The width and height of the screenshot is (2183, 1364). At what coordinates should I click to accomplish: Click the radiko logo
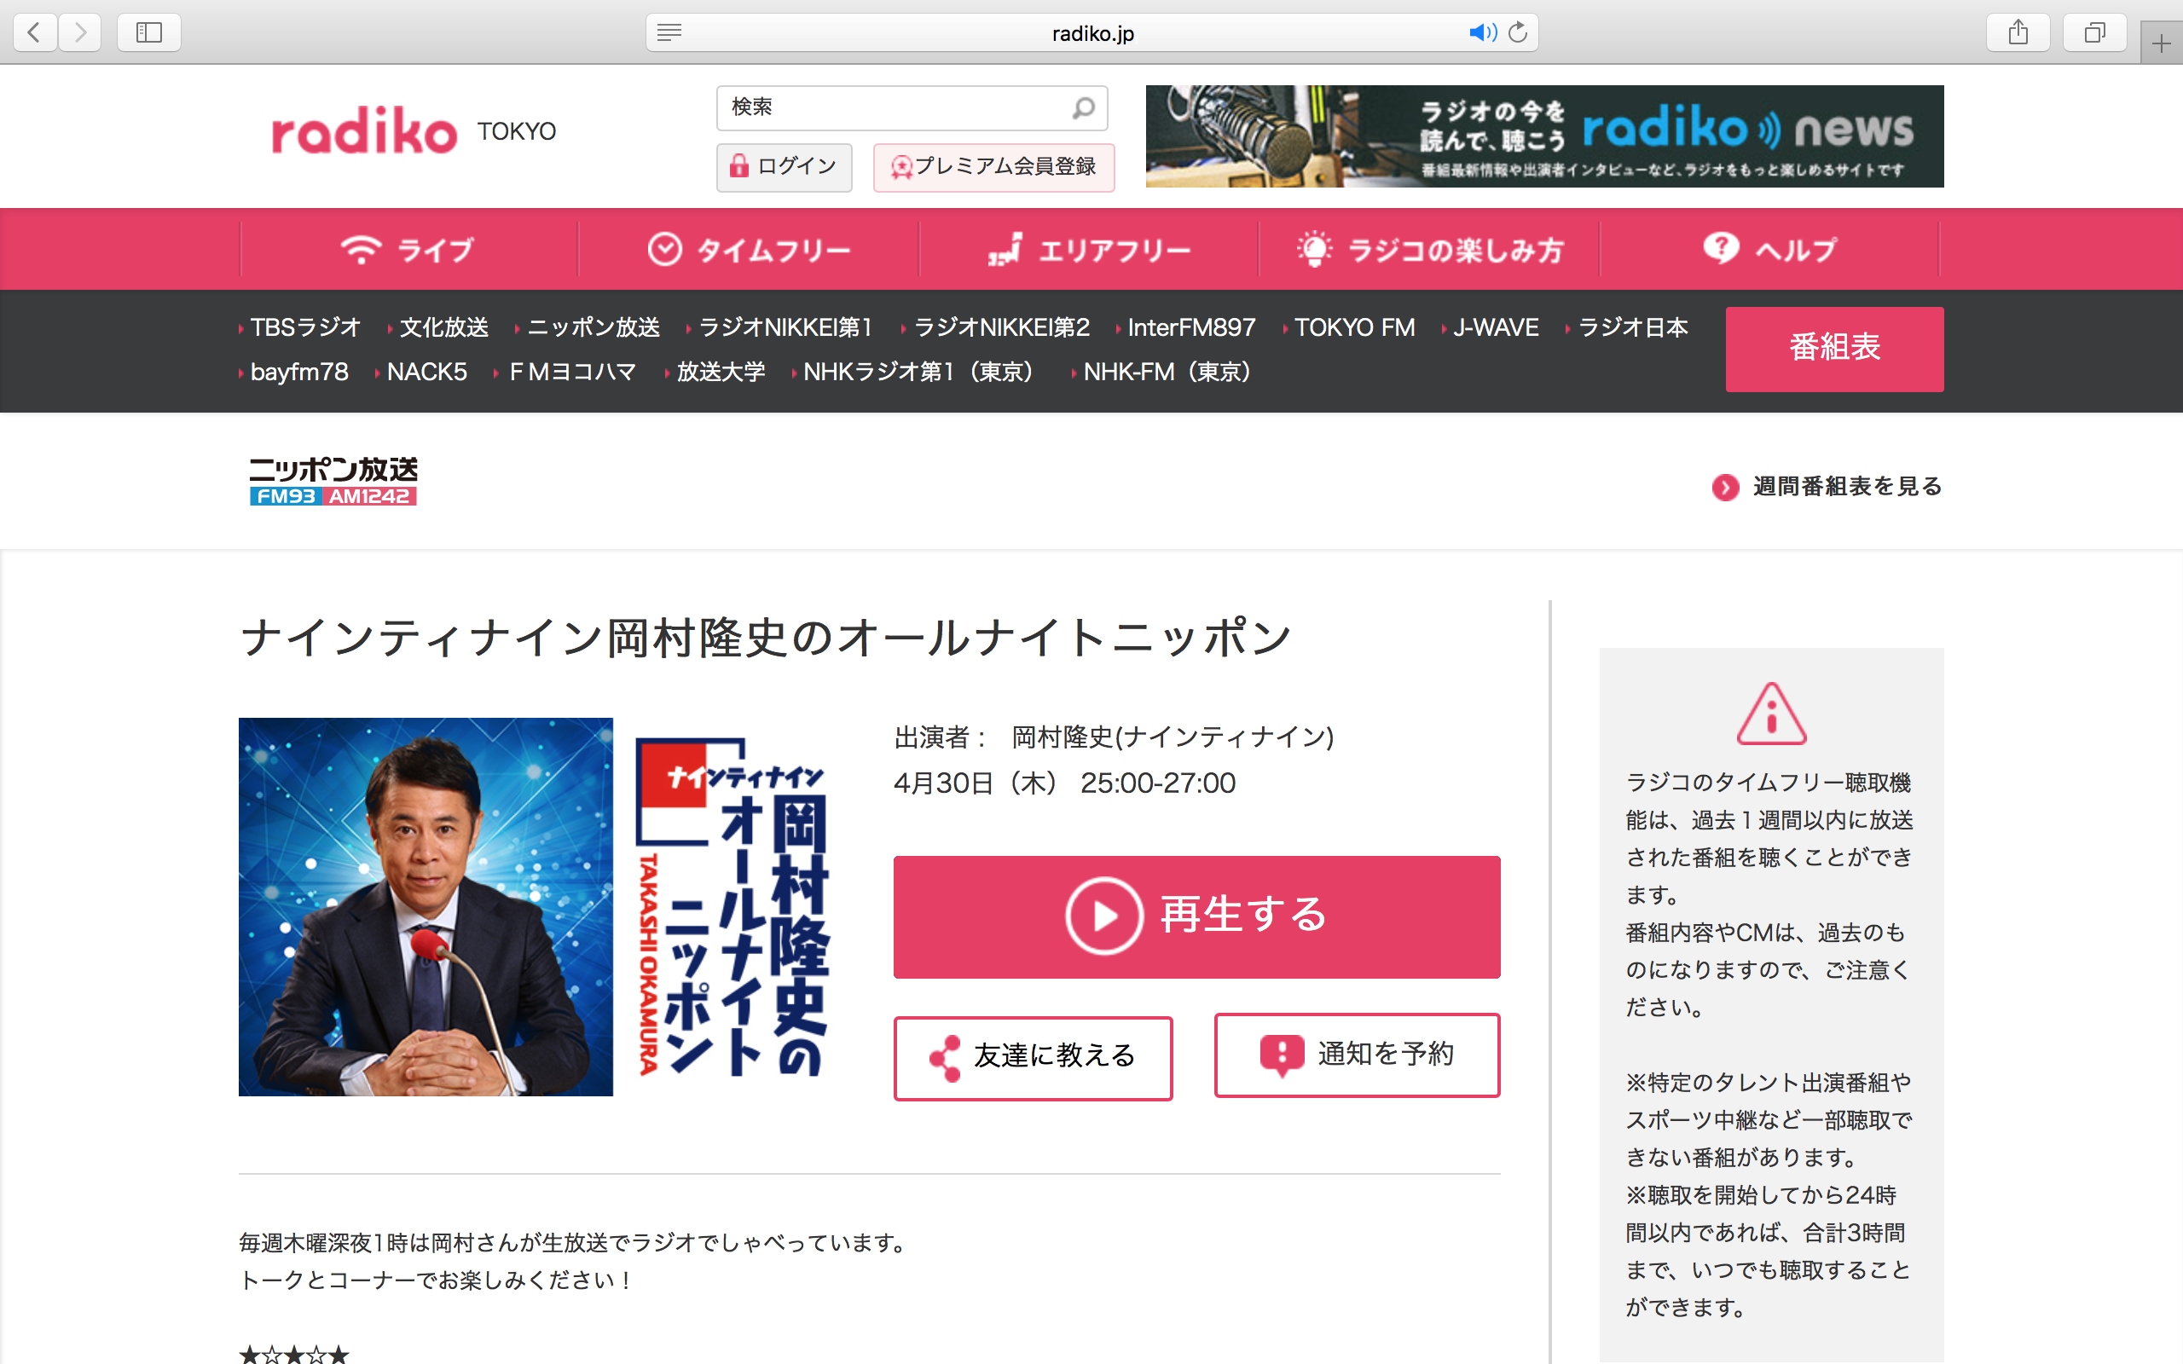(364, 130)
